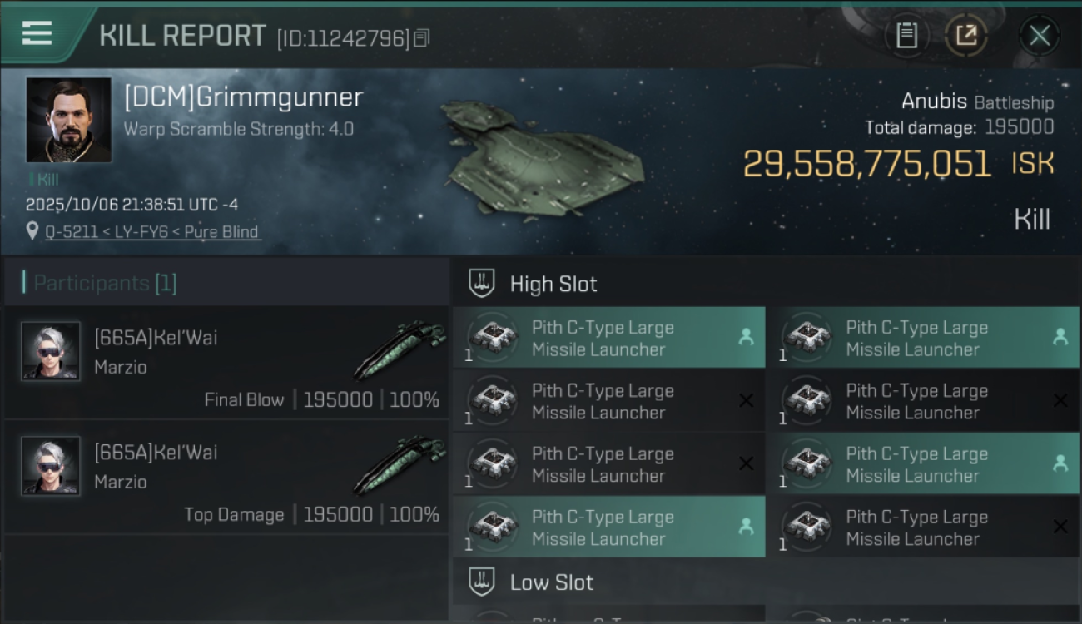This screenshot has height=624, width=1082.
Task: Click the X mark on bottom-right launcher
Action: point(1060,527)
